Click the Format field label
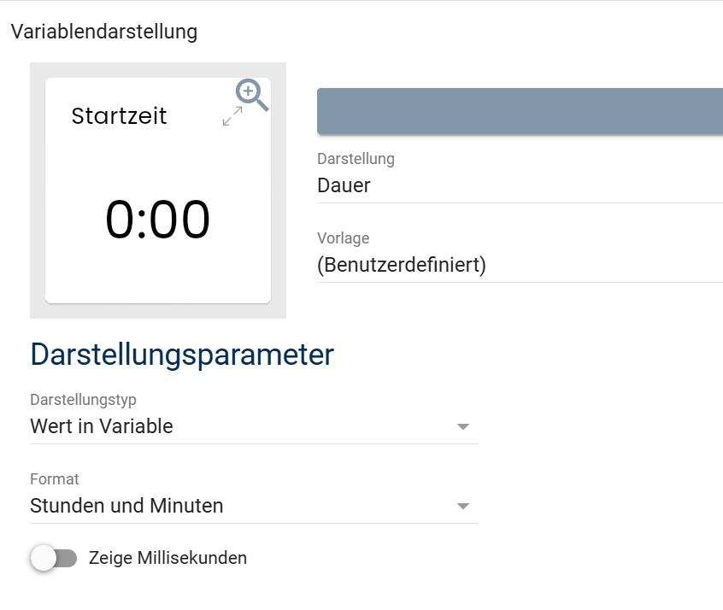The image size is (723, 610). point(55,479)
